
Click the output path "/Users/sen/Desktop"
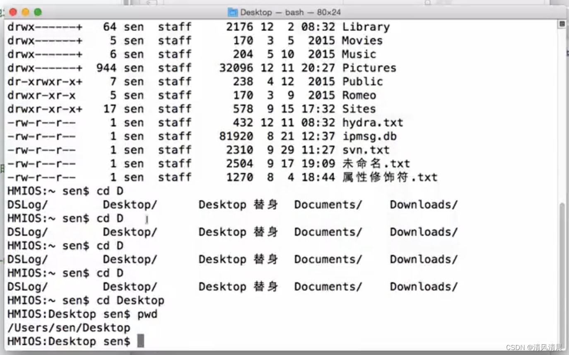[x=69, y=328]
